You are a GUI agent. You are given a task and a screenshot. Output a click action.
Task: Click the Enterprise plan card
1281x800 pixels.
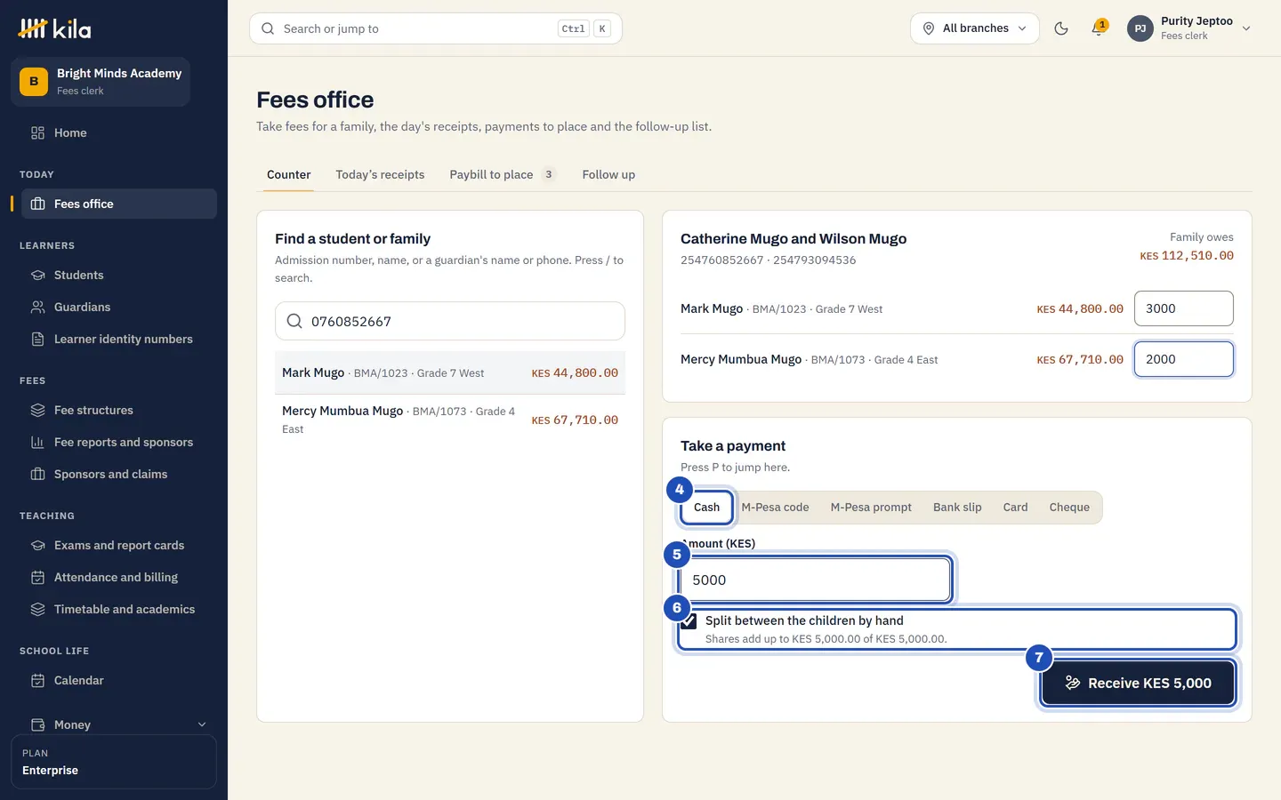click(x=114, y=762)
